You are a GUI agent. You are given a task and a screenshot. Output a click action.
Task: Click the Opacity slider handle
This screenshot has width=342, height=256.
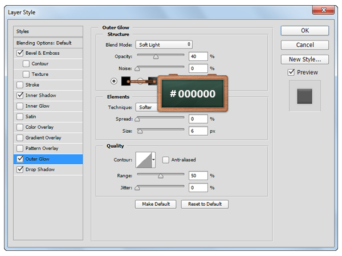pos(156,57)
